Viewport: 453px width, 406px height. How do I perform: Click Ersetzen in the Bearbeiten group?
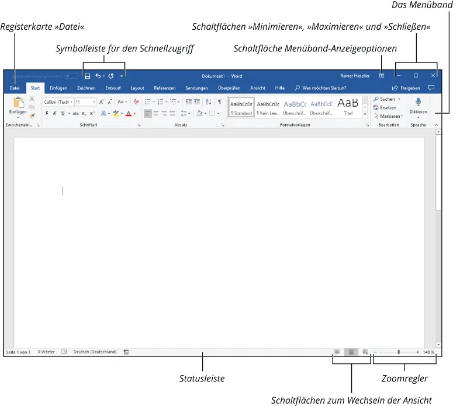point(388,108)
